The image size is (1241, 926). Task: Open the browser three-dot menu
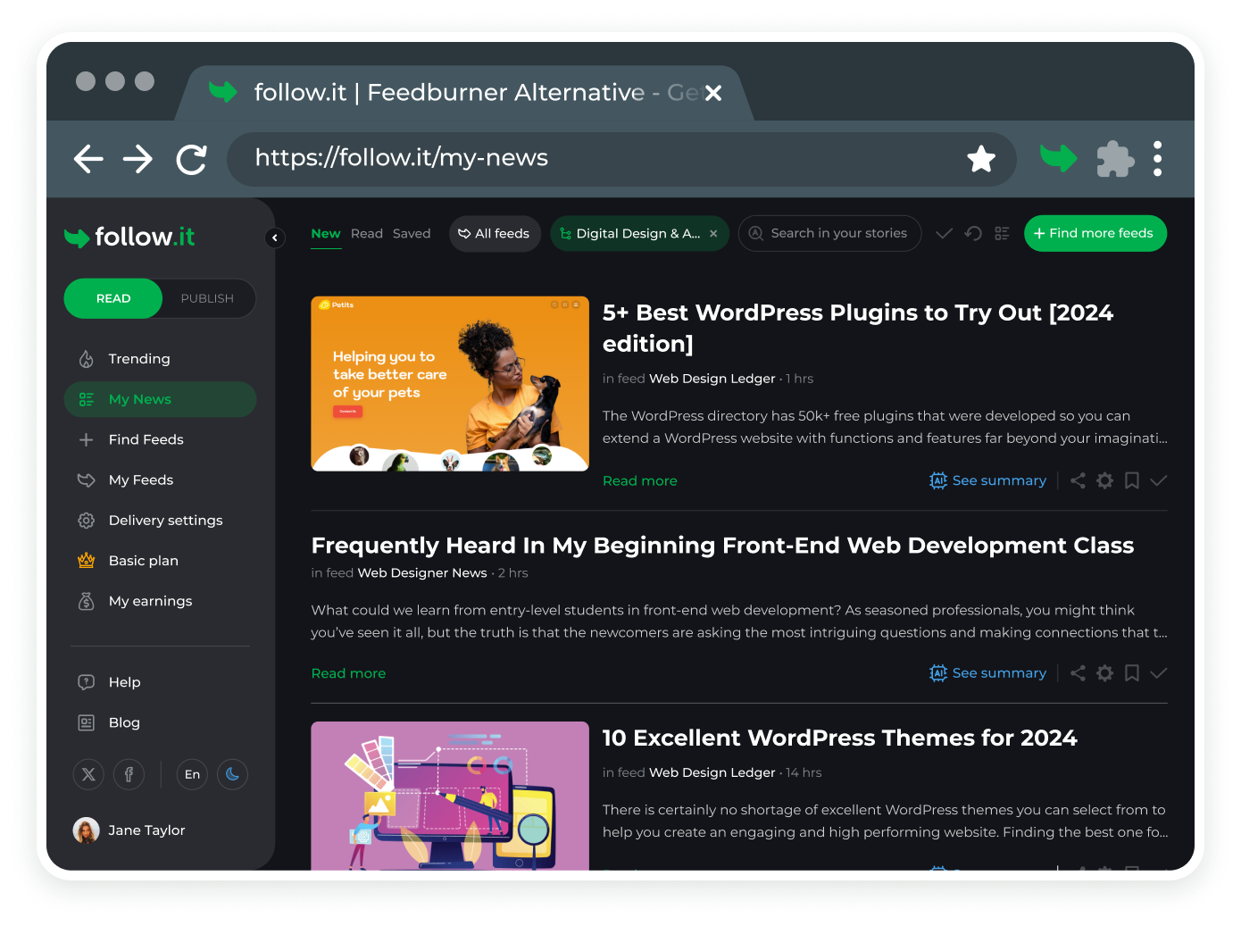point(1157,159)
